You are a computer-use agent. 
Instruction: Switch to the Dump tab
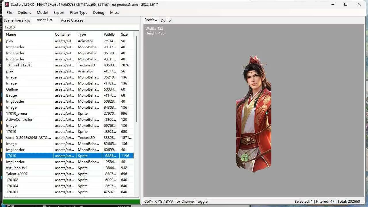tap(166, 20)
